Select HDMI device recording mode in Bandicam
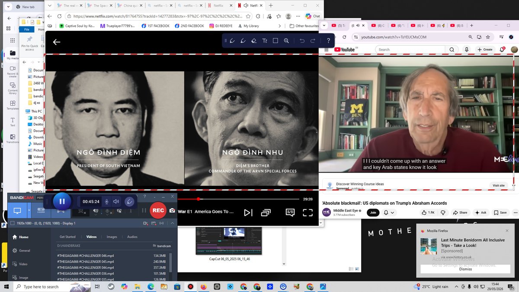 (42, 211)
